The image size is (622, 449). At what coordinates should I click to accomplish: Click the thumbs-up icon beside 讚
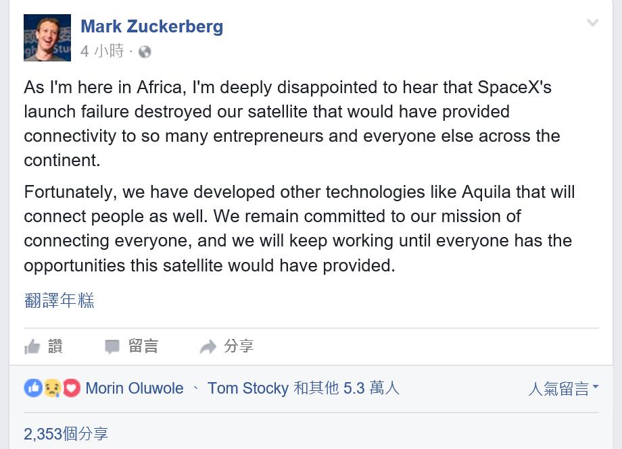(x=32, y=347)
